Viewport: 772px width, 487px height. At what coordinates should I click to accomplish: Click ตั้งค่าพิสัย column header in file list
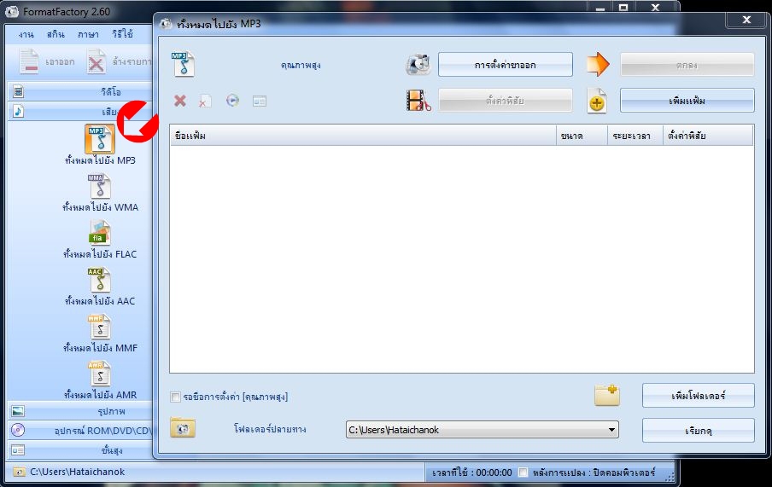708,136
